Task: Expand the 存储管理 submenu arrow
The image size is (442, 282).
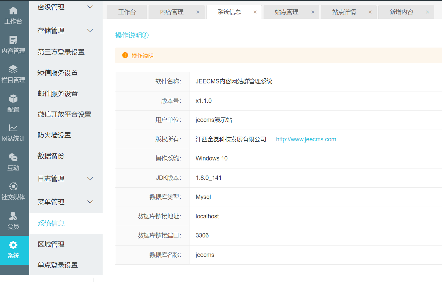Action: (x=90, y=30)
